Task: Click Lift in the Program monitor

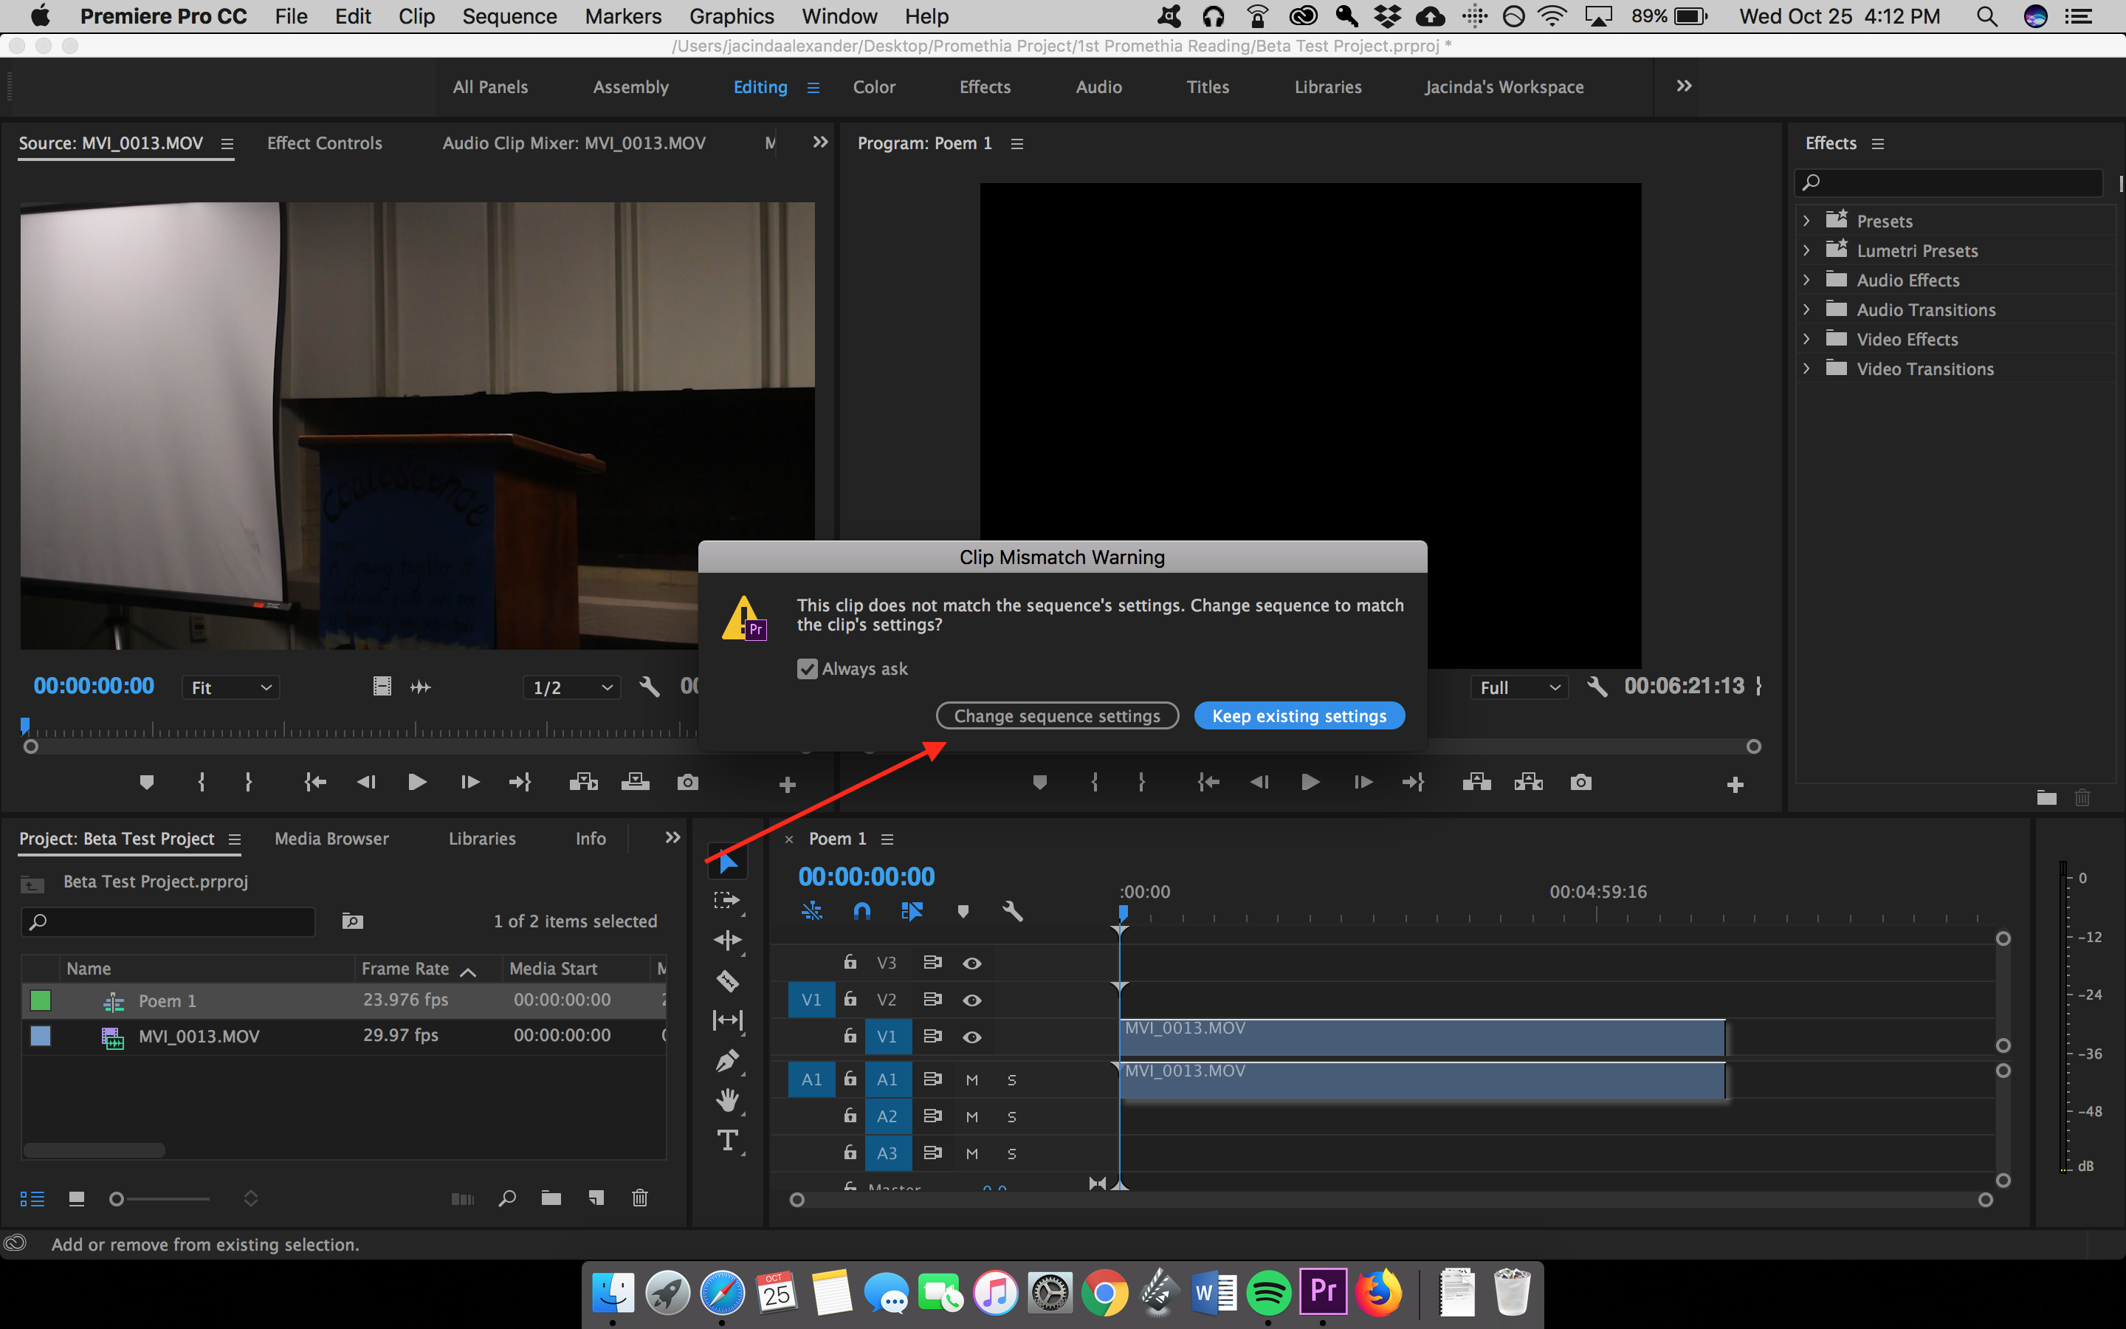Action: 1477,781
